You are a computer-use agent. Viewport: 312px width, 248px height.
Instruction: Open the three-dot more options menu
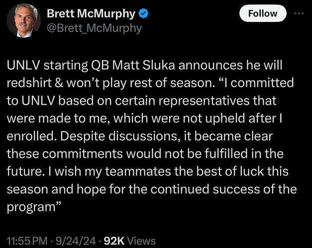coord(299,13)
